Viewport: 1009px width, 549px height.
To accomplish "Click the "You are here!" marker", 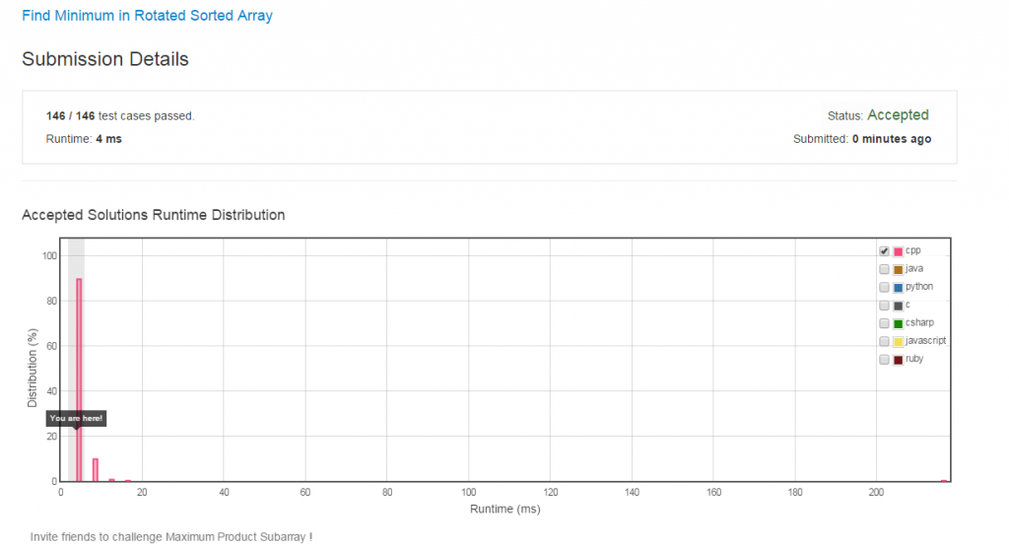I will [x=76, y=419].
